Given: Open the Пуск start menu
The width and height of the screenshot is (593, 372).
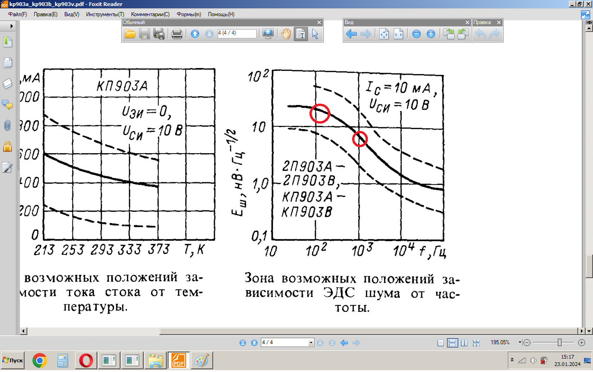Looking at the screenshot, I should point(13,360).
